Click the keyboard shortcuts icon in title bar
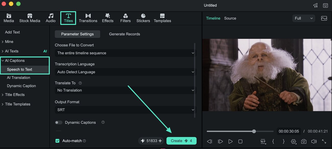Image resolution: width=332 pixels, height=149 pixels. tap(325, 5)
